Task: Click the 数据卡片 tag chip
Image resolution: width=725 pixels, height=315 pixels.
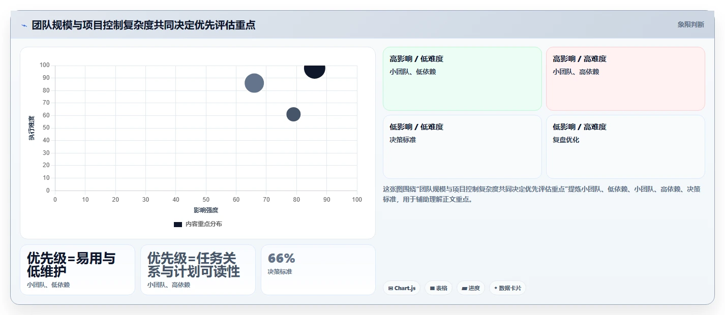Action: [507, 288]
